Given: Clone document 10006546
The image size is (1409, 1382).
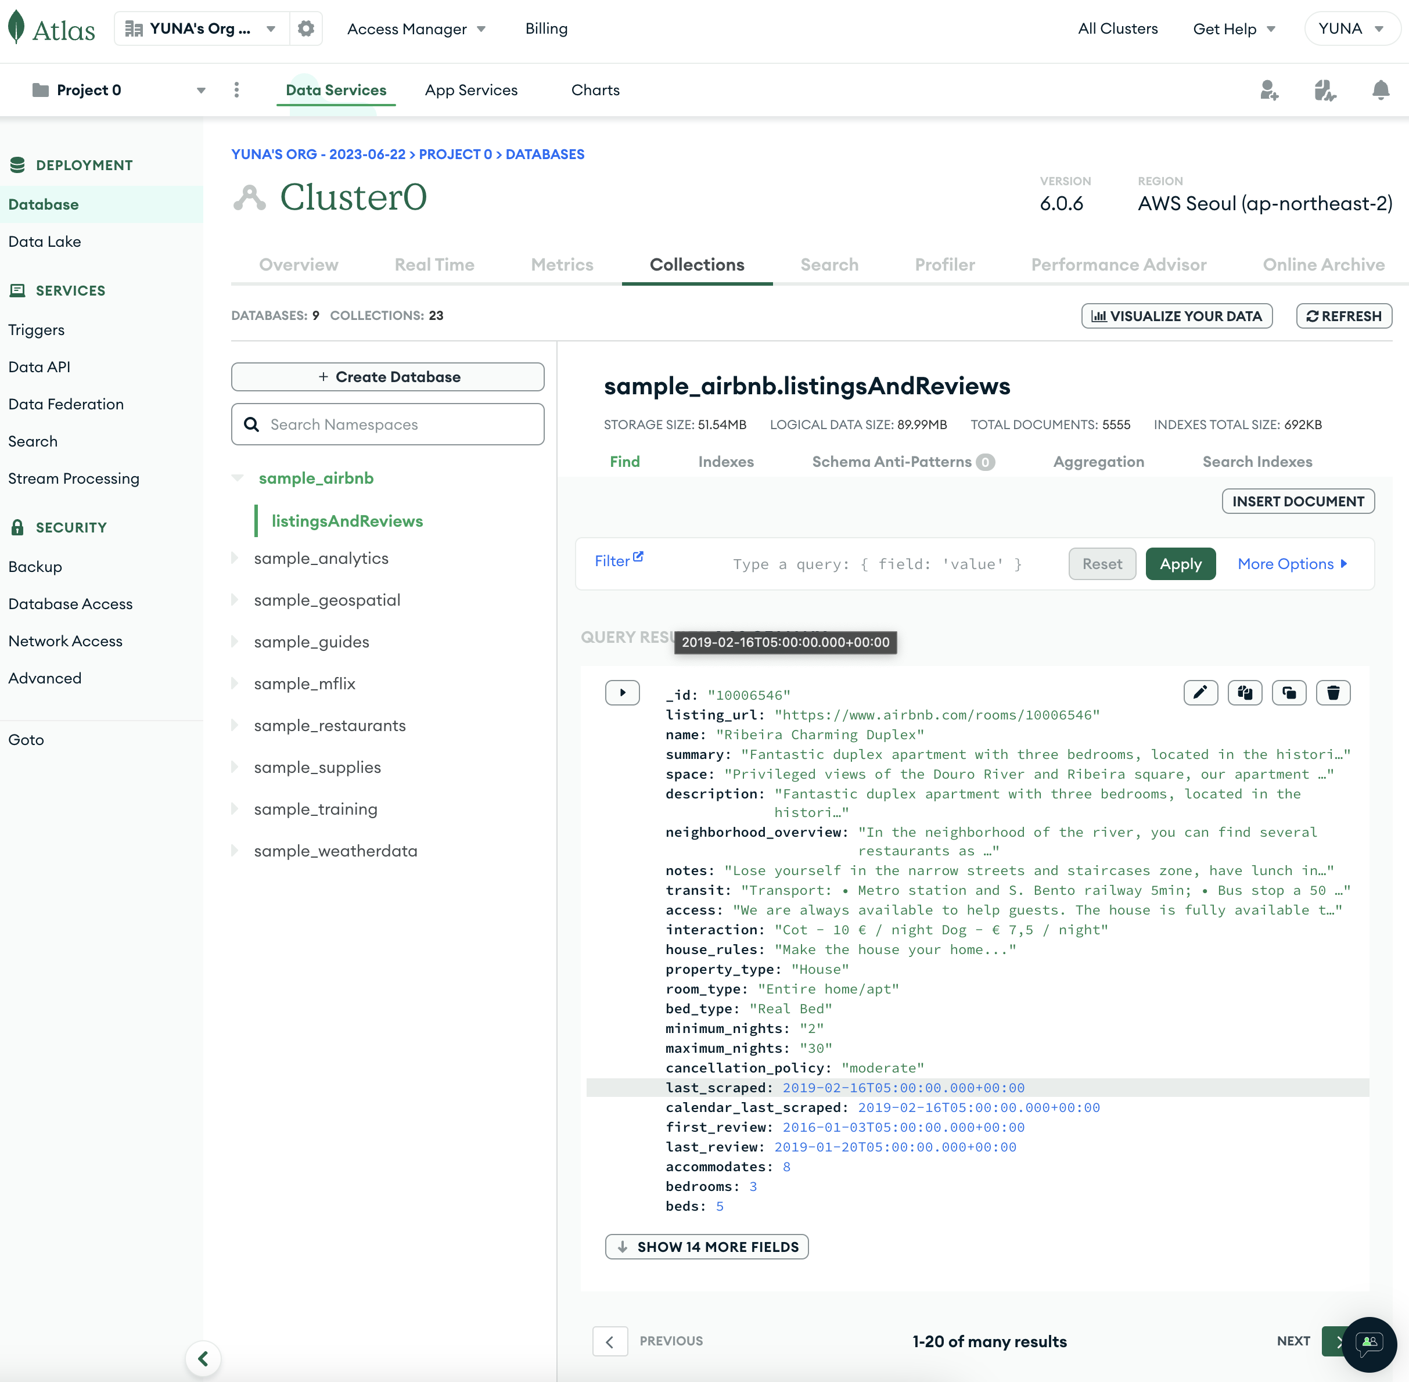Looking at the screenshot, I should pos(1289,692).
